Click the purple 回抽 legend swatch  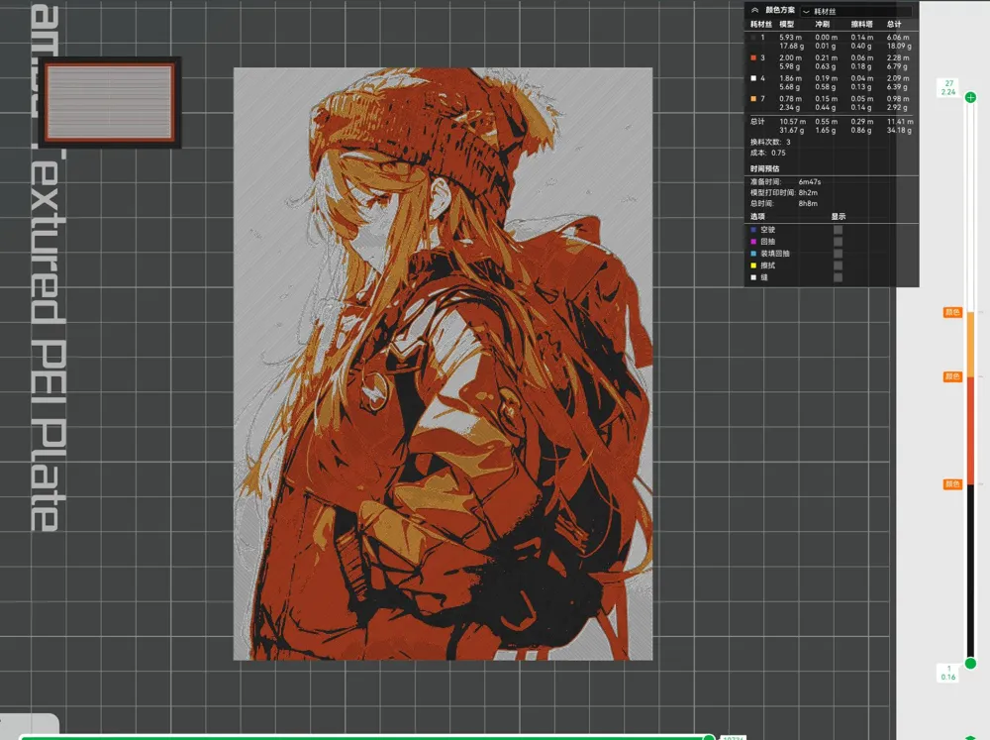tap(753, 242)
